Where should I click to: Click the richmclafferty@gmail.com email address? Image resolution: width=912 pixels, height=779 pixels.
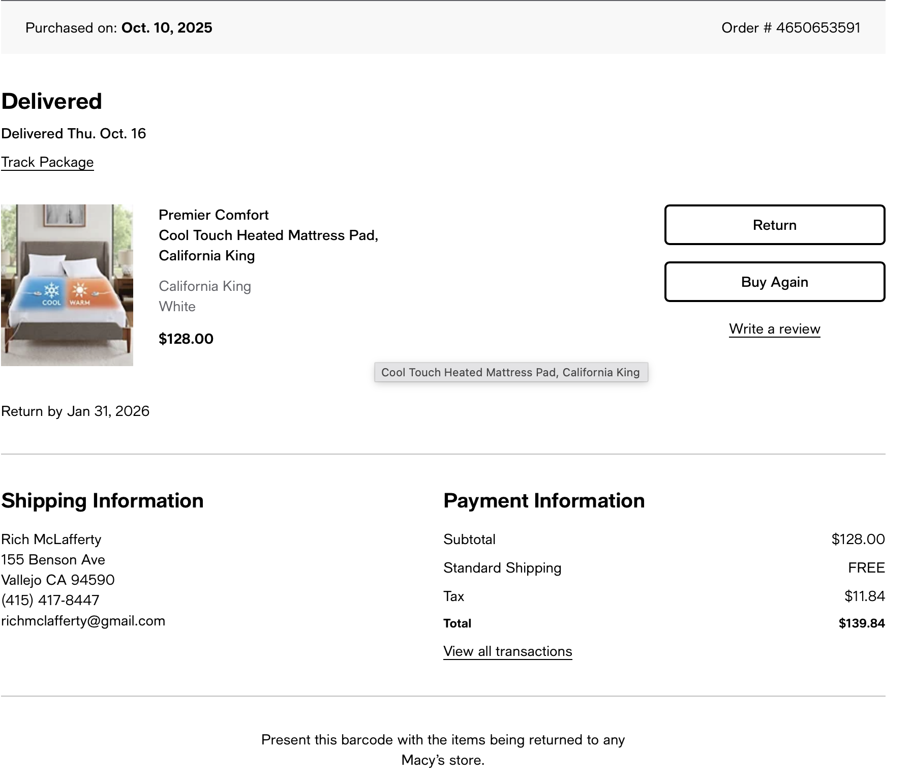click(x=83, y=621)
